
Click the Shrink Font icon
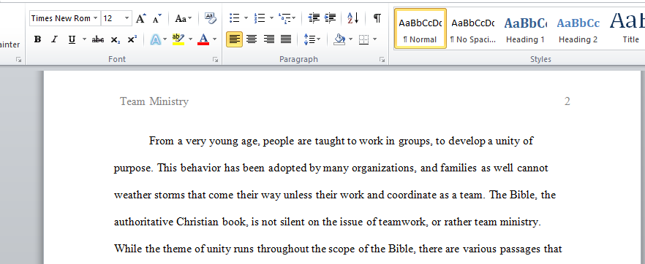(157, 18)
